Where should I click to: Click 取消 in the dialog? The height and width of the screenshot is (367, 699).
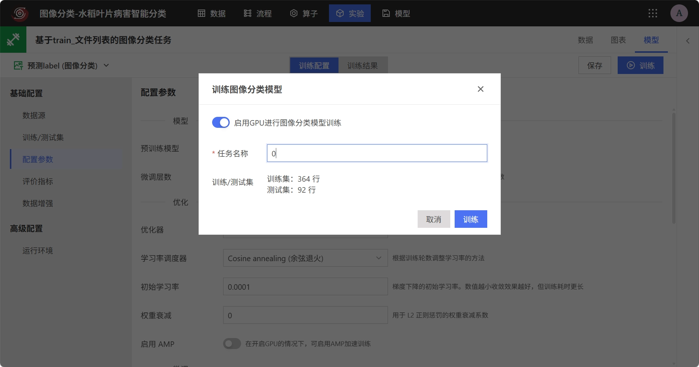click(434, 219)
